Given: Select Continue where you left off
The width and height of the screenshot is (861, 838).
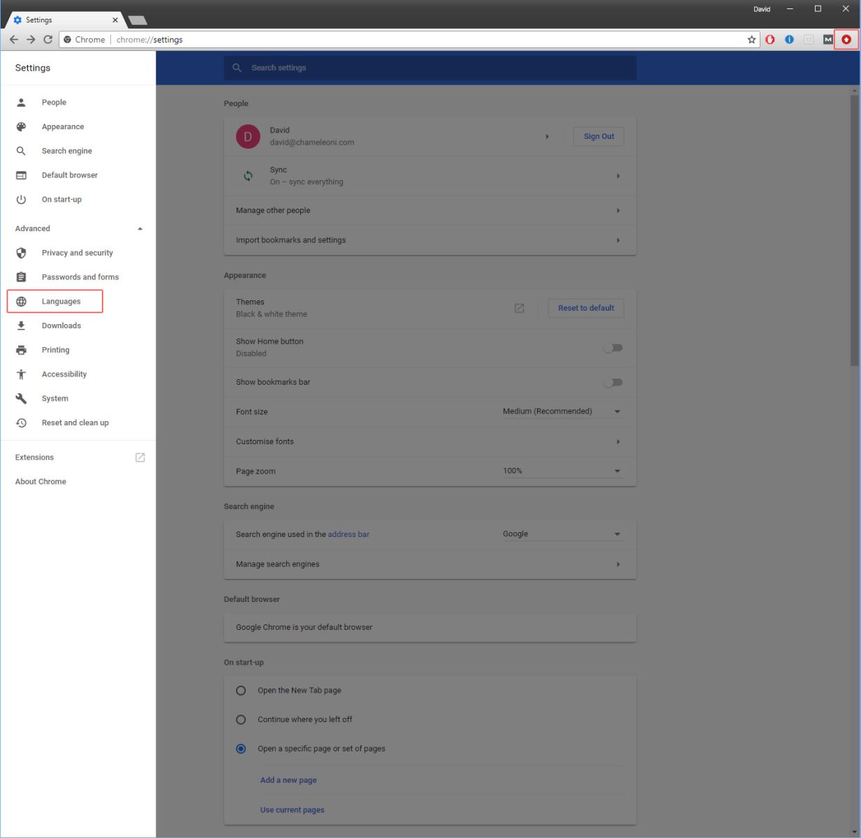Looking at the screenshot, I should (241, 720).
